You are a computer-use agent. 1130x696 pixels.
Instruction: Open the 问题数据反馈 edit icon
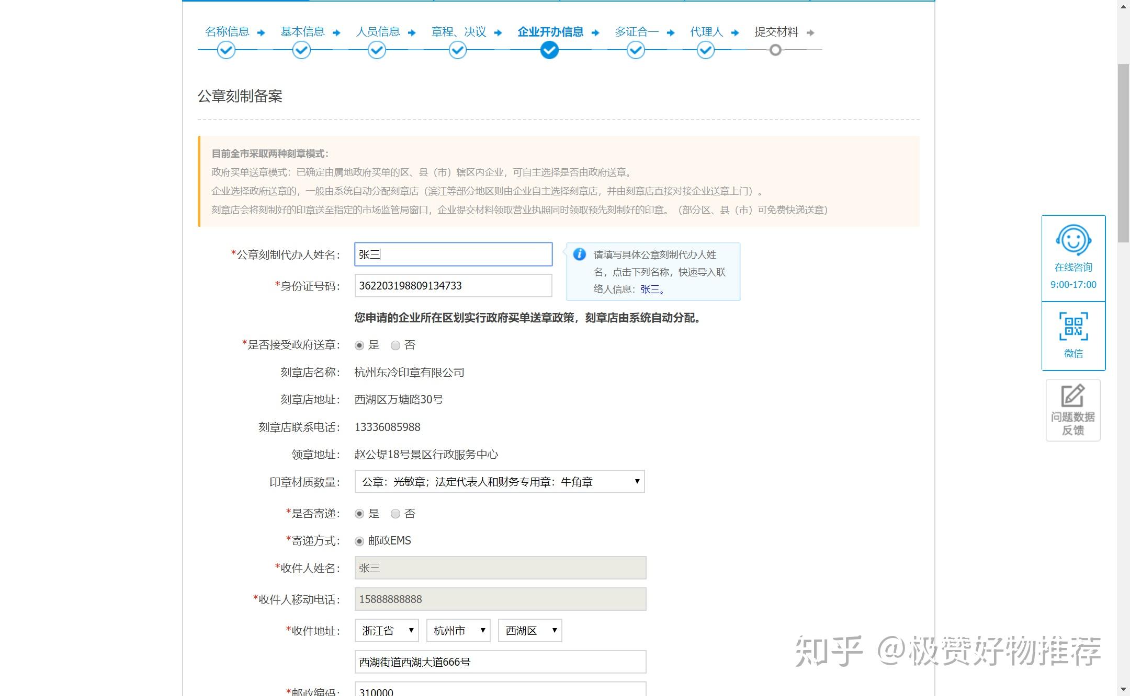[1073, 396]
